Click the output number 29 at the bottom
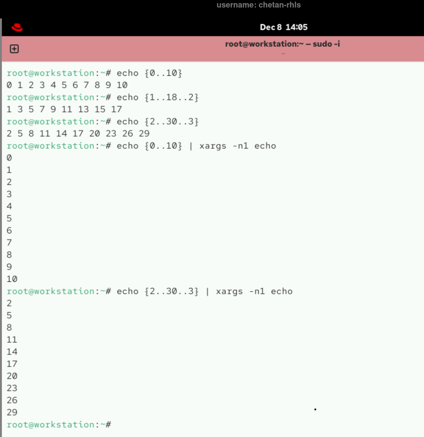This screenshot has width=424, height=437. (x=12, y=412)
